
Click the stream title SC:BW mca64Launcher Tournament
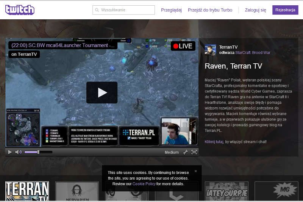(63, 45)
